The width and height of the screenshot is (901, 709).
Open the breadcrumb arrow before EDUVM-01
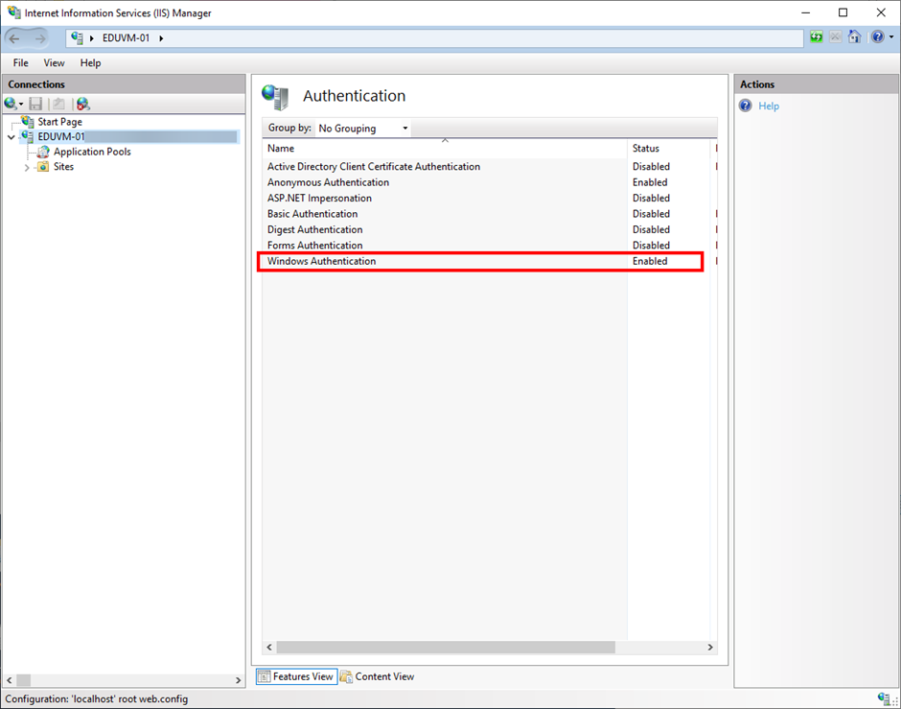pos(92,38)
